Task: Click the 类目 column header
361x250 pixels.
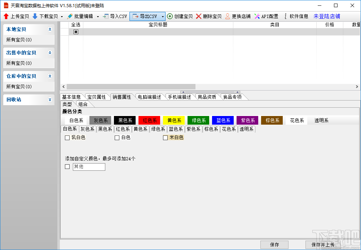Action: [x=275, y=25]
